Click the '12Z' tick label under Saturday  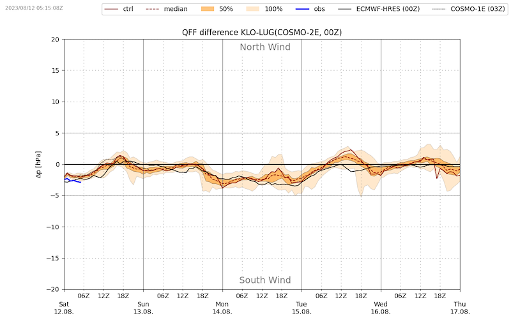103,296
